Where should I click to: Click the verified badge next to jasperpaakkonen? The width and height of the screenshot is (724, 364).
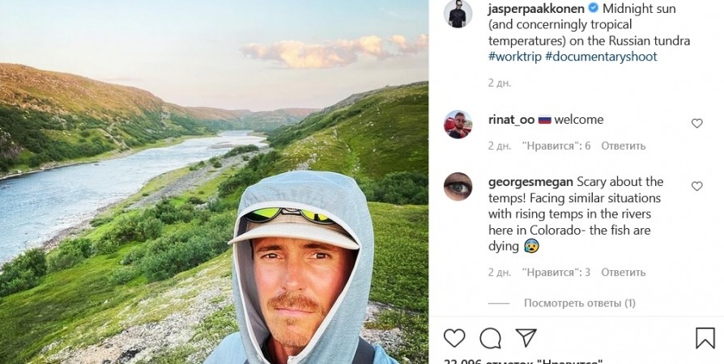(594, 8)
